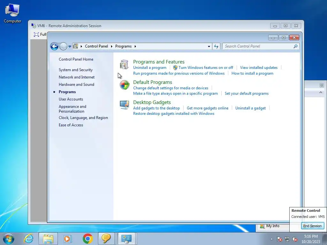Select Clock, Language, and Region category

point(83,118)
